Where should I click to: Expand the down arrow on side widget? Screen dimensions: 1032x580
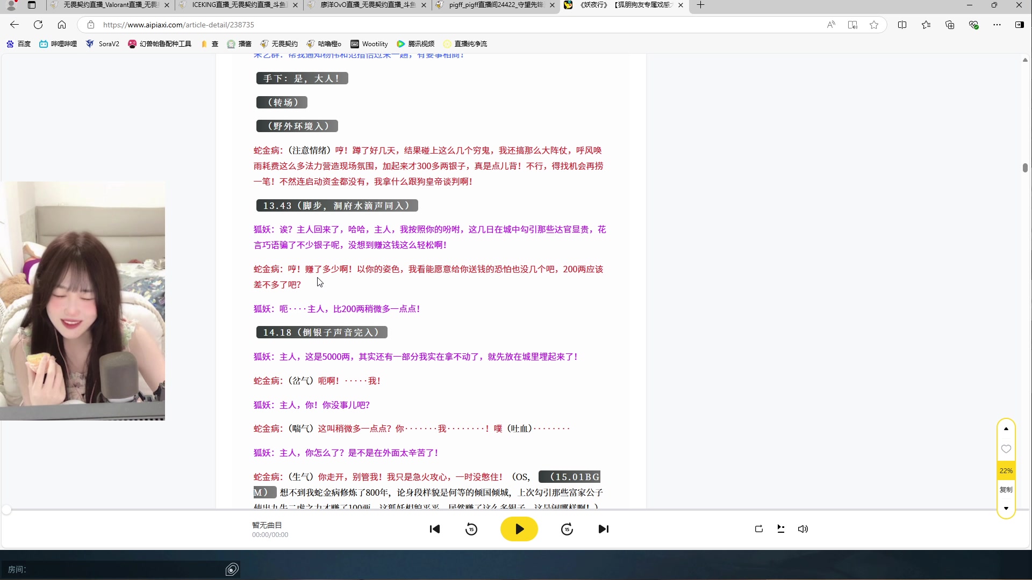[x=1006, y=508]
